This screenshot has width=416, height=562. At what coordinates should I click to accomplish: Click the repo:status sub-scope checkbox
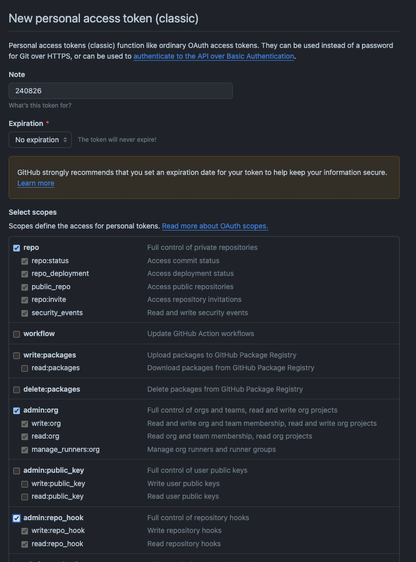click(25, 261)
